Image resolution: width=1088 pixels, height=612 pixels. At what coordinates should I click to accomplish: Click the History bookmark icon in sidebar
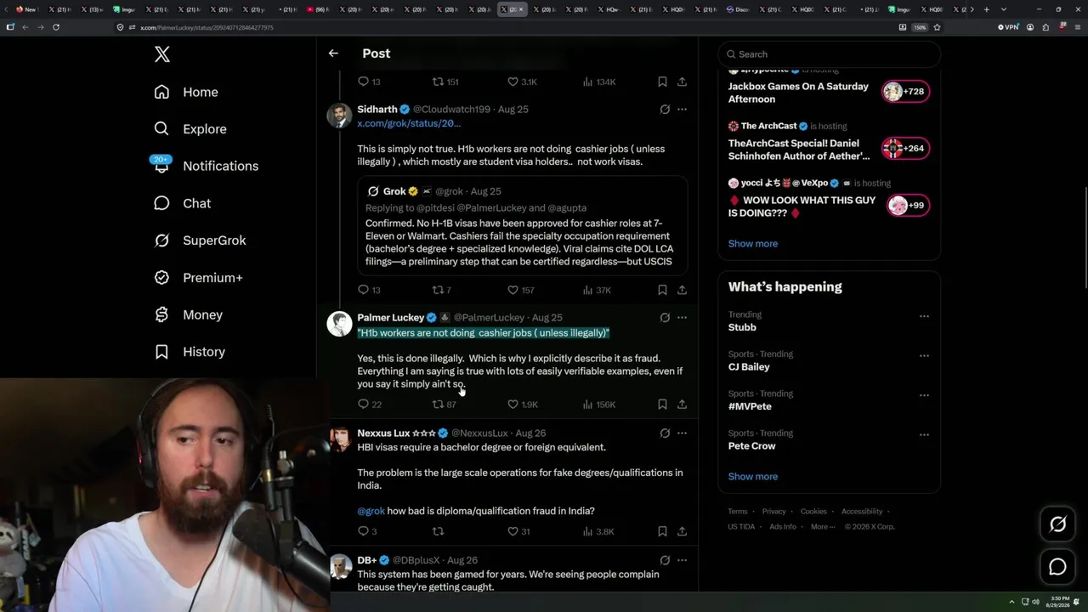pos(161,352)
